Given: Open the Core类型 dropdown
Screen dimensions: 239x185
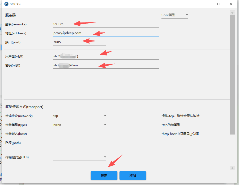Looking at the screenshot, I should pos(174,15).
